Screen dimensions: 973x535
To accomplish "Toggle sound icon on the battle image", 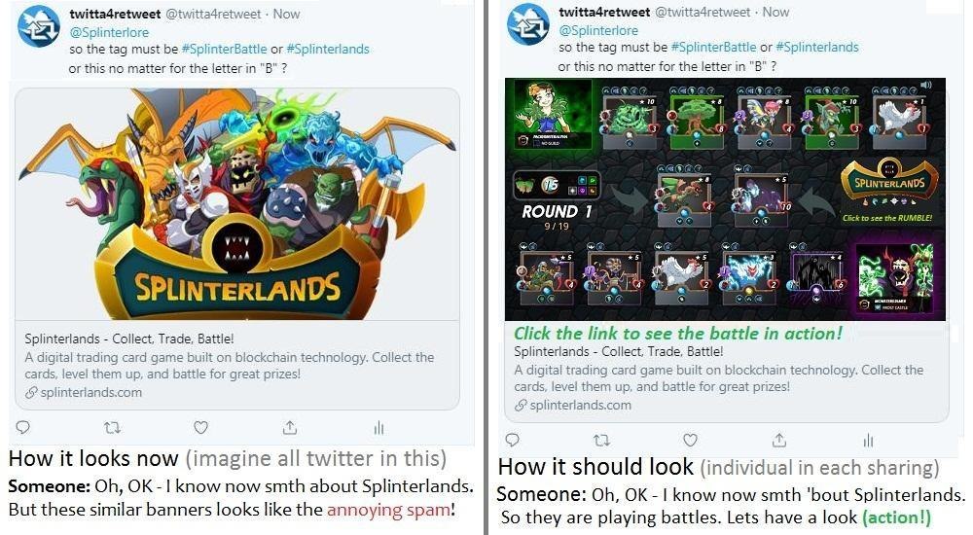I will [x=926, y=85].
